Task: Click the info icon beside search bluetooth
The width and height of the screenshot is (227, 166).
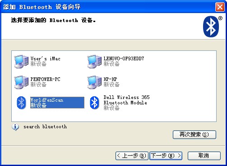Action: pyautogui.click(x=15, y=127)
